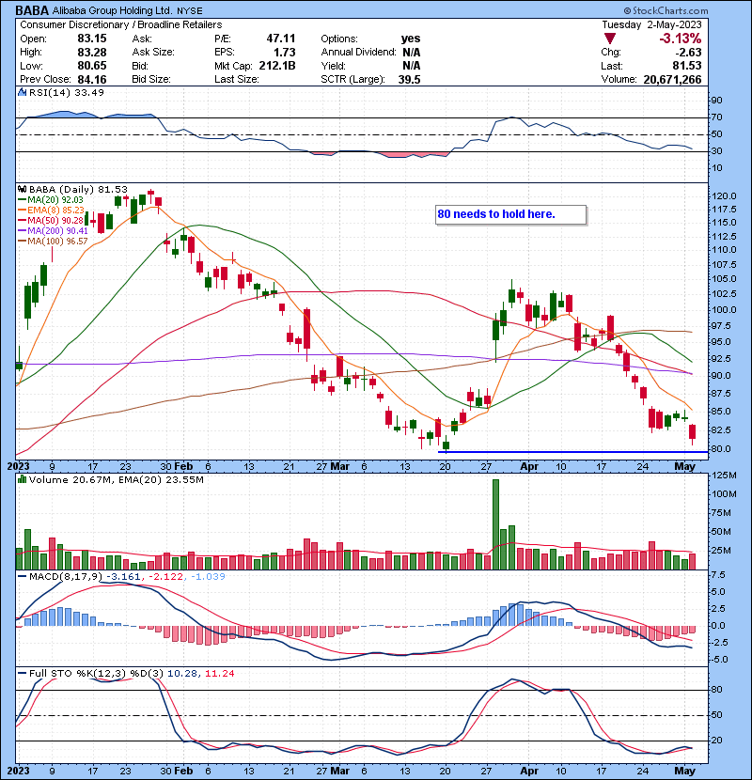This screenshot has width=752, height=780.
Task: Click the Alibaba Group Holding Ltd. company name
Action: click(112, 10)
